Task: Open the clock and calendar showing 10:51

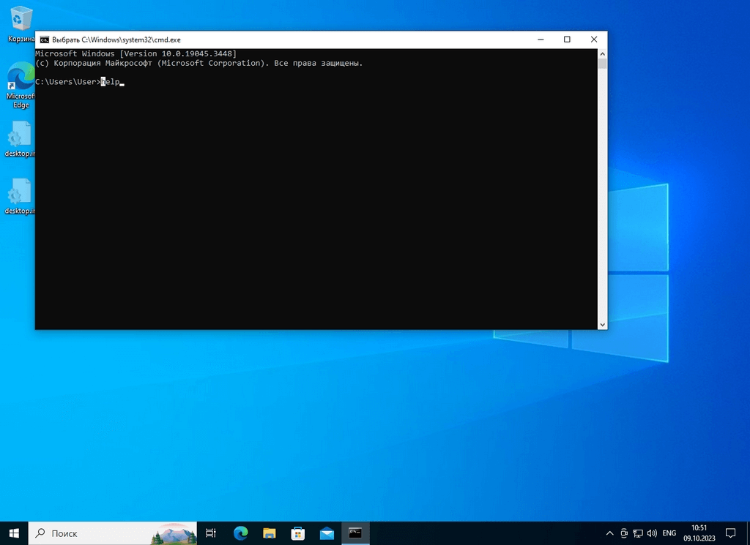Action: (x=699, y=533)
